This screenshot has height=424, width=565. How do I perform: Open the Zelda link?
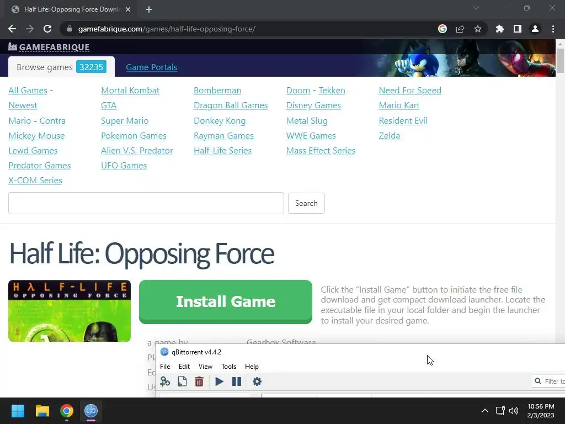point(389,136)
